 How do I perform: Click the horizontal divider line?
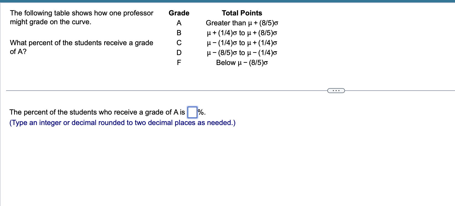[x=166, y=90]
